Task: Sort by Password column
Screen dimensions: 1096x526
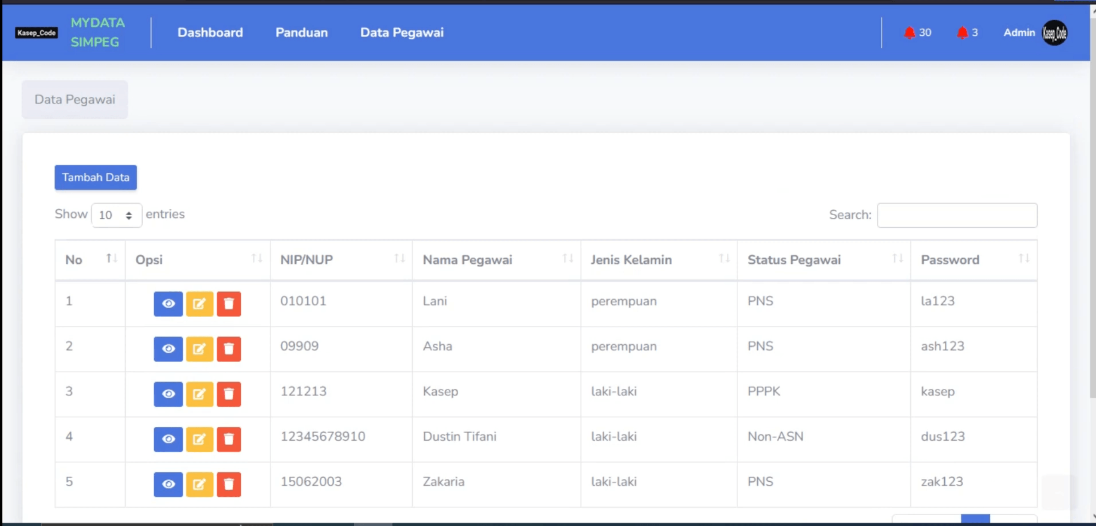Action: point(974,260)
